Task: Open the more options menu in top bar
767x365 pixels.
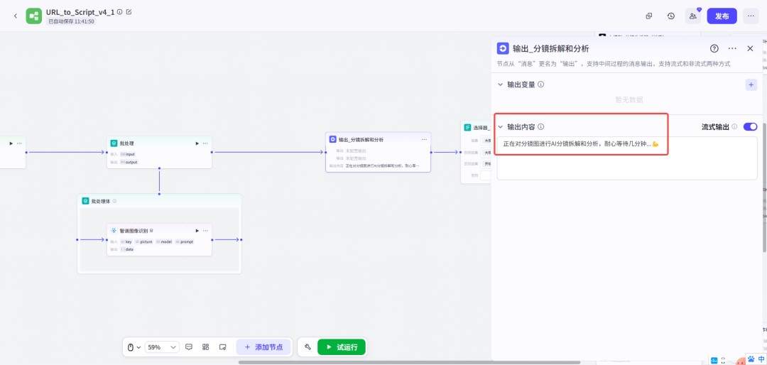Action: (x=750, y=16)
